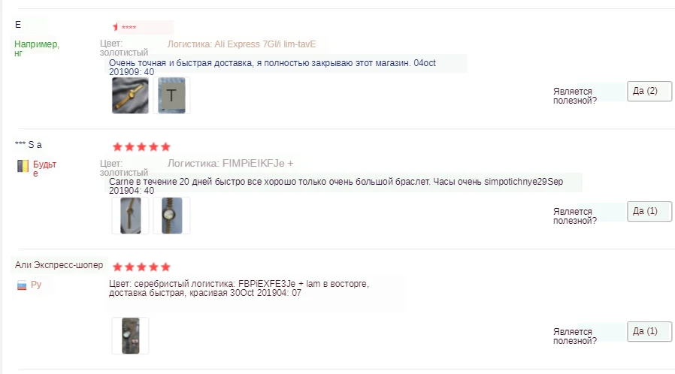Open the gold watch photo in the first review
675x374 pixels.
[131, 95]
